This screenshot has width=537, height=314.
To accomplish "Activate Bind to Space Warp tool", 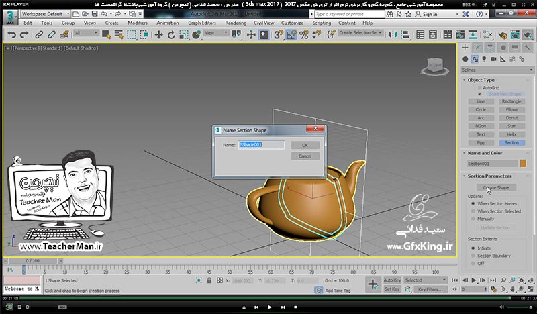I will tap(64, 35).
